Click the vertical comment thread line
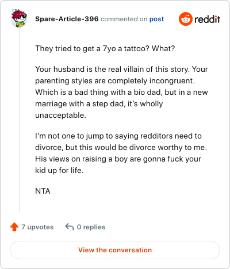Image resolution: width=230 pixels, height=269 pixels. click(x=19, y=121)
